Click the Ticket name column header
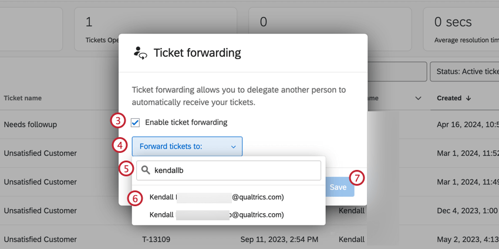 click(22, 98)
